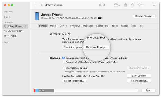The image size is (161, 97).
Task: Click the iCloud sidebar heading
Action: pyautogui.click(x=6, y=17)
